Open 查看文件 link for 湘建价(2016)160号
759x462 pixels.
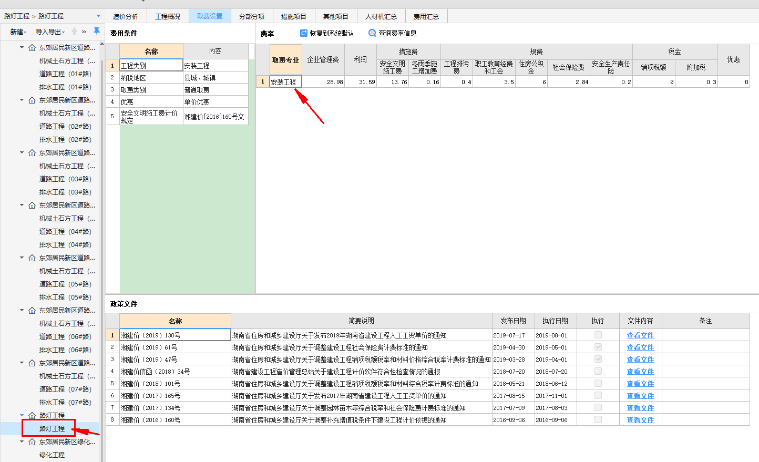(x=640, y=420)
